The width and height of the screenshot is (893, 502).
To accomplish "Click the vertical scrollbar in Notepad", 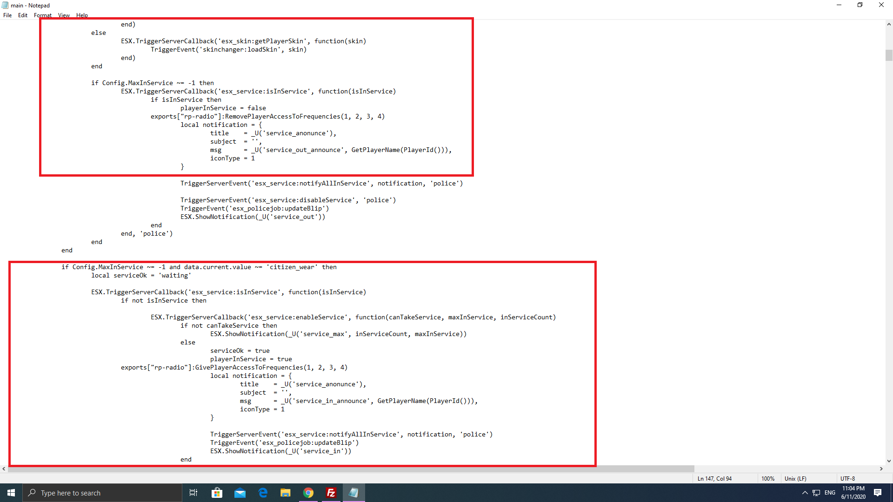I will point(888,55).
